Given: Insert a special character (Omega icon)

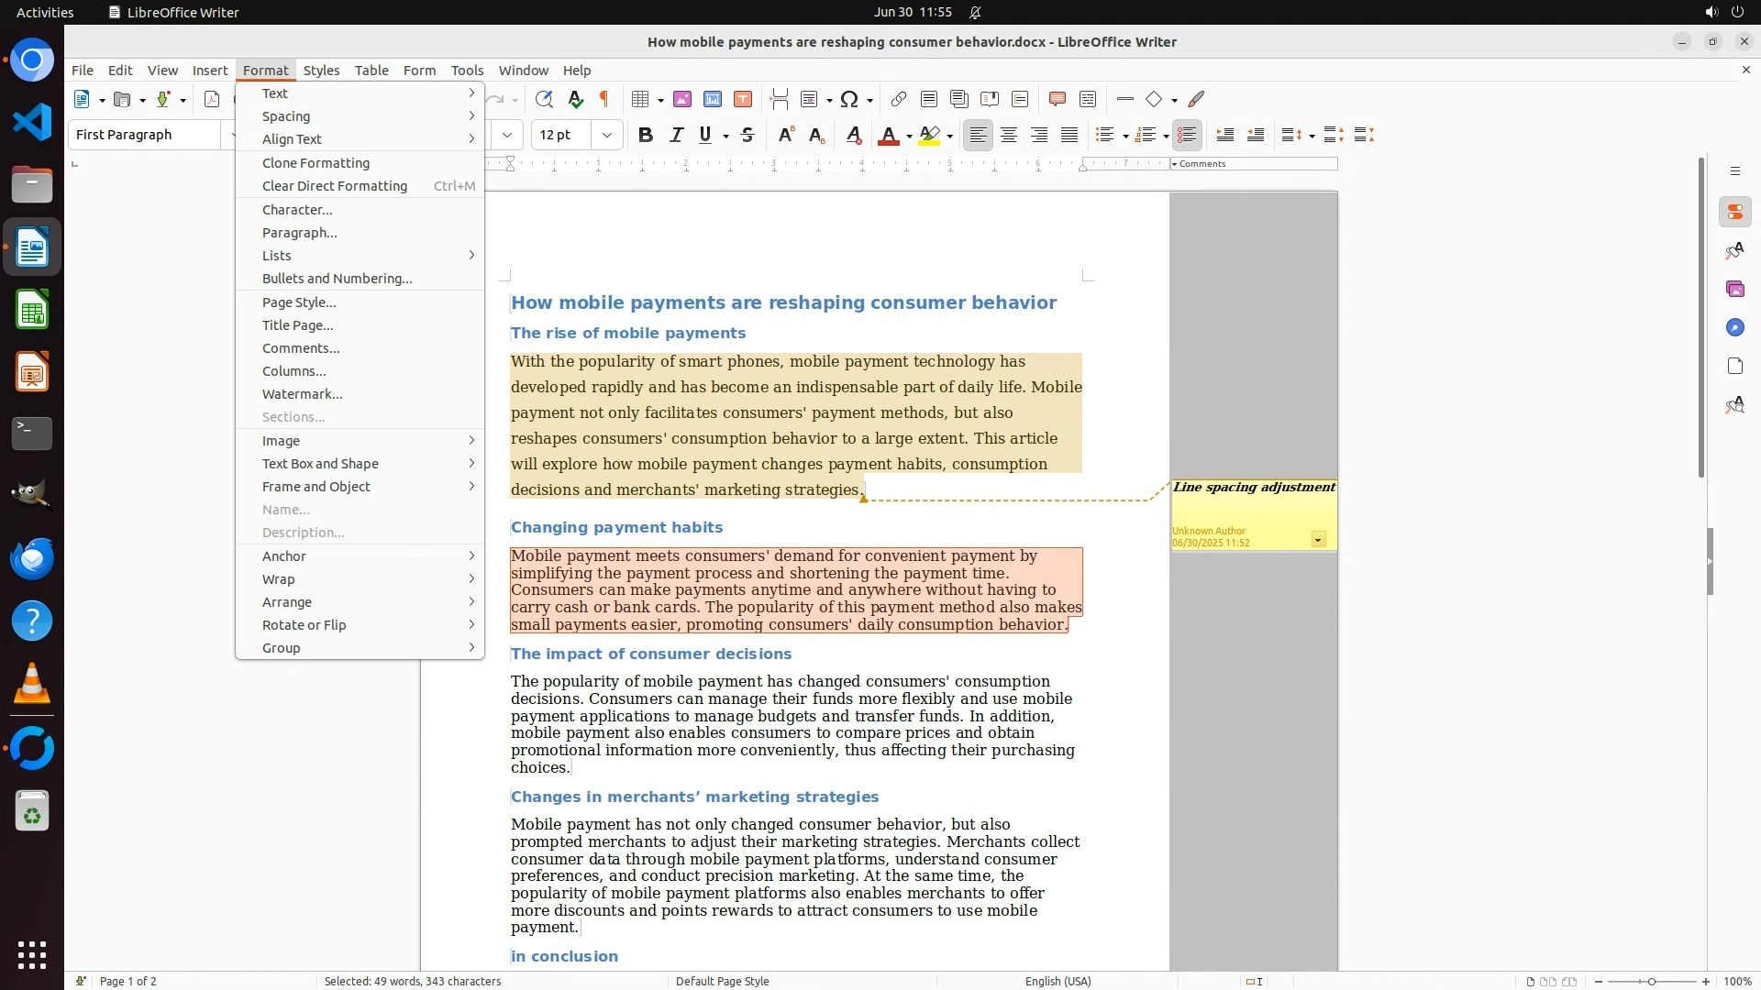Looking at the screenshot, I should (x=849, y=99).
